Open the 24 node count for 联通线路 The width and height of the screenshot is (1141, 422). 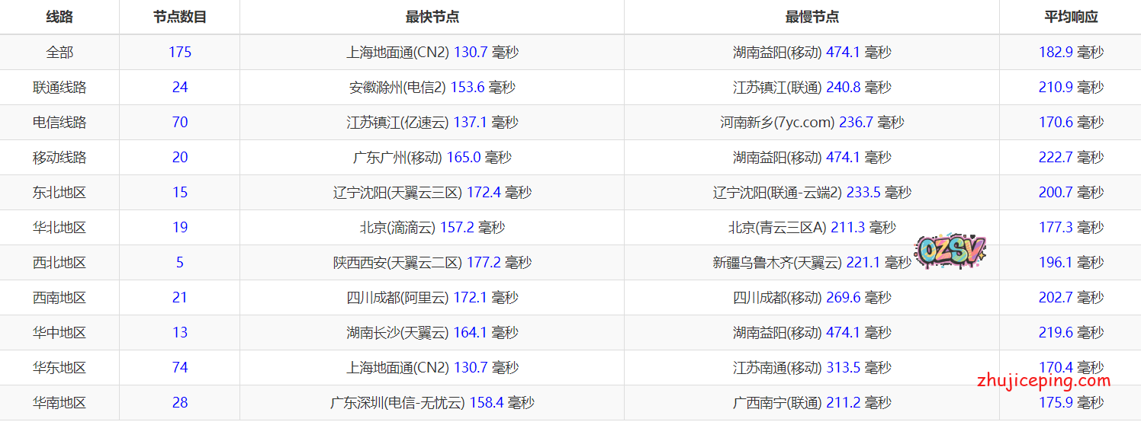[x=180, y=88]
